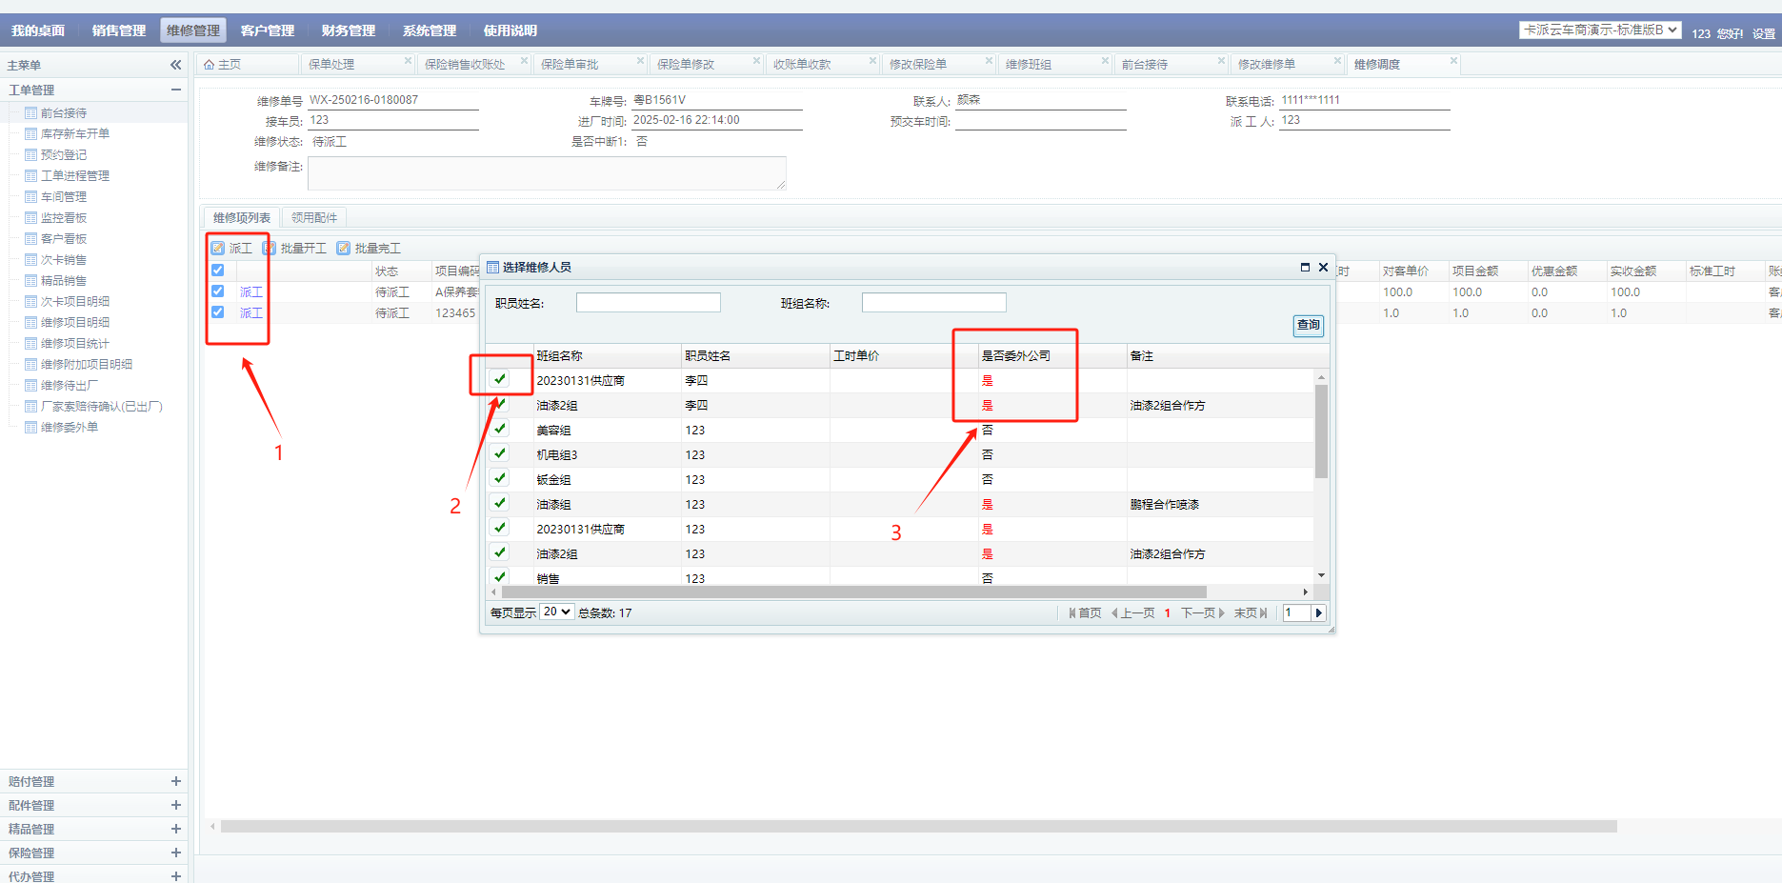1782x883 pixels.
Task: Uncheck the checkbox for A保养套 row
Action: tap(218, 291)
